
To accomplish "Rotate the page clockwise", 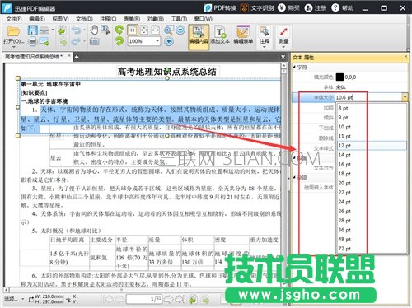I will [119, 41].
